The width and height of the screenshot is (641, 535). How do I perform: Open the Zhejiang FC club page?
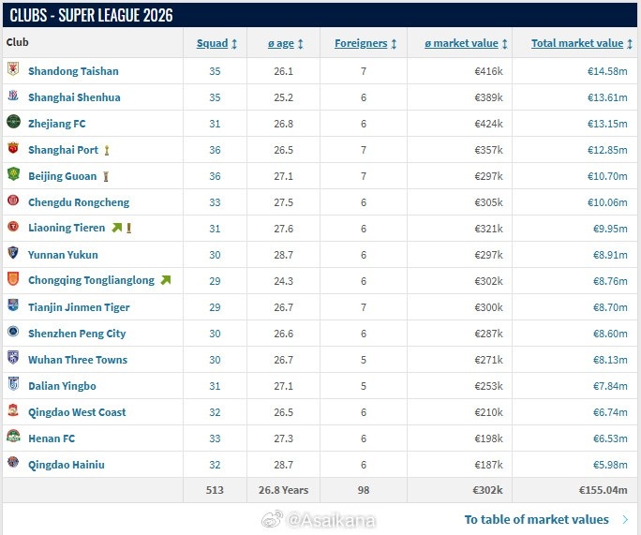[57, 124]
